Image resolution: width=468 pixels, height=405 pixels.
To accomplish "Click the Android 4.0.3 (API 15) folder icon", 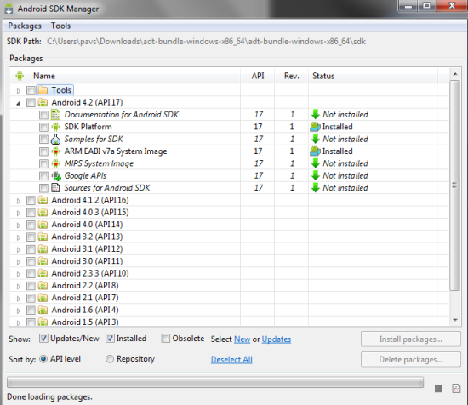I will tap(43, 212).
